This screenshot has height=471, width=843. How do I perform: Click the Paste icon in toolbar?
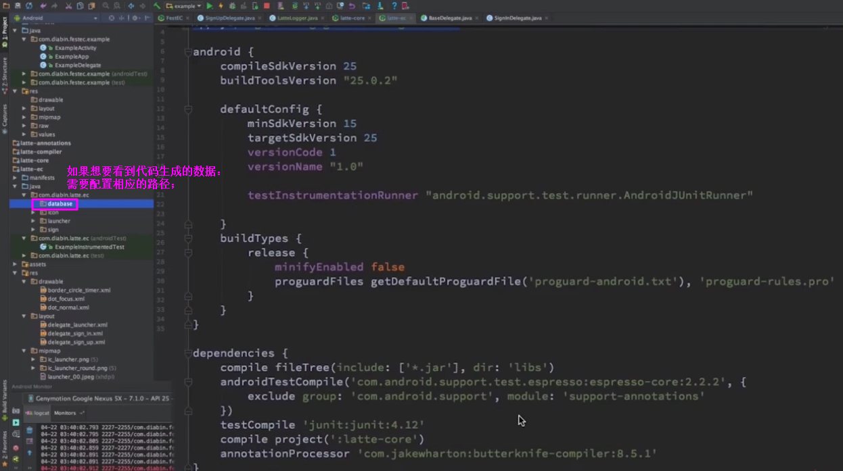point(91,5)
